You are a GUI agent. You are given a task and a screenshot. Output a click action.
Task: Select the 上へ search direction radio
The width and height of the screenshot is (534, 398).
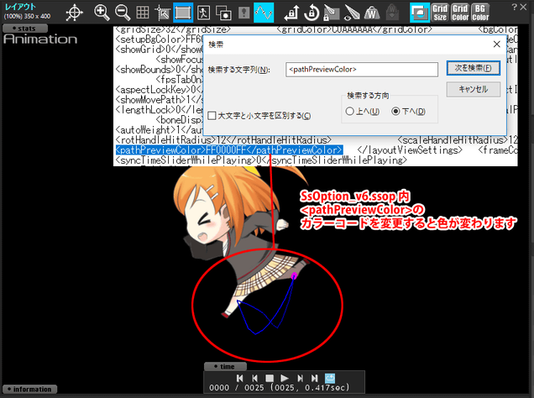click(x=350, y=112)
